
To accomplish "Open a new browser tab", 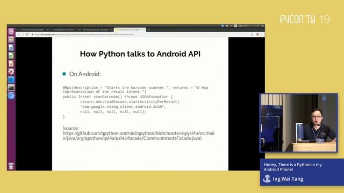I will tap(149, 29).
